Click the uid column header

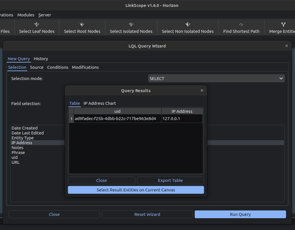point(117,111)
